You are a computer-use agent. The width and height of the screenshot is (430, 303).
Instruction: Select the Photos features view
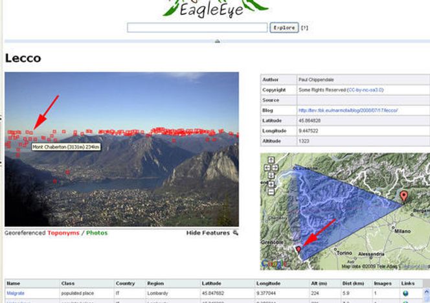pos(96,233)
